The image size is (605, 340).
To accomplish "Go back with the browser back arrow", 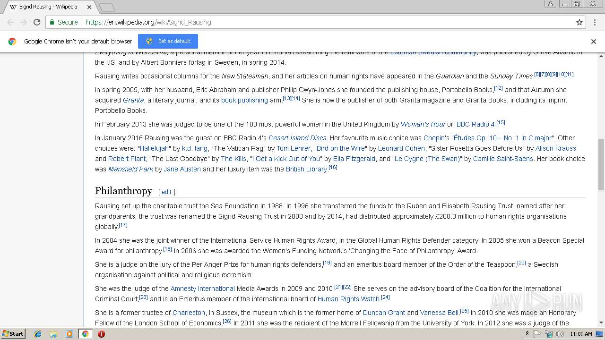I will tap(10, 22).
